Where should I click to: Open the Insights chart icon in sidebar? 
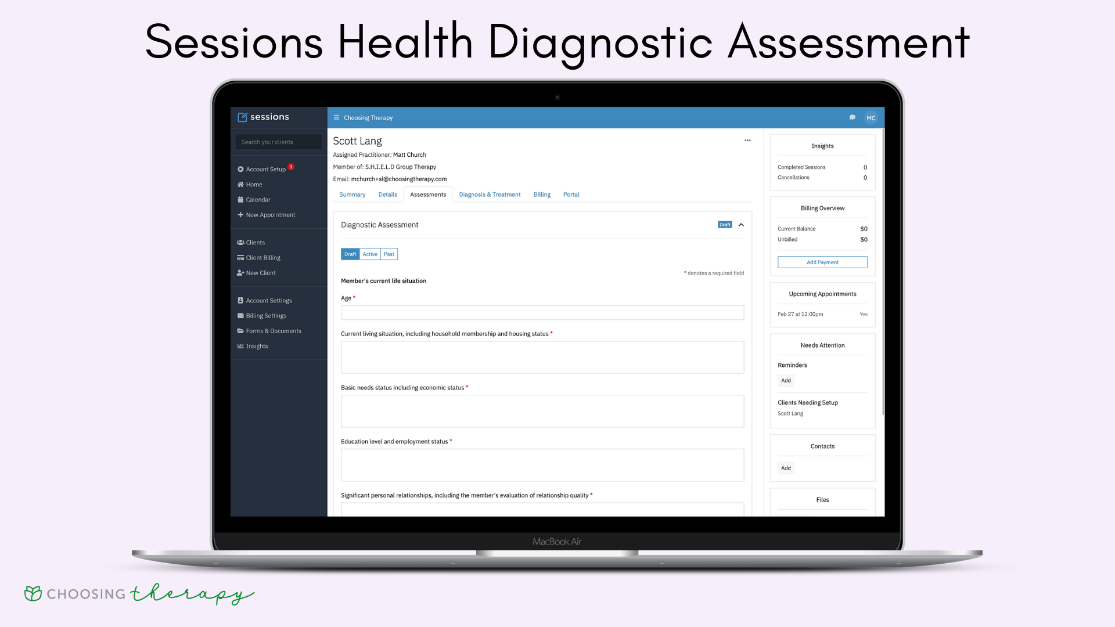(240, 346)
